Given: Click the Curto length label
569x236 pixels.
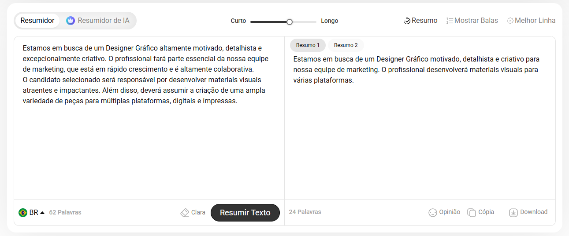Looking at the screenshot, I should tap(238, 21).
